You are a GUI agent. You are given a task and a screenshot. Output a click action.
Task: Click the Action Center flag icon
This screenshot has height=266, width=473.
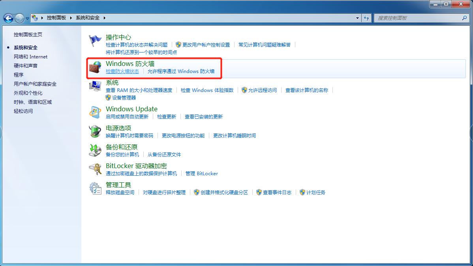click(95, 41)
